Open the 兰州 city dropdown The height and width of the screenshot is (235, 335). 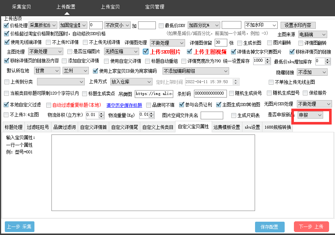point(76,71)
